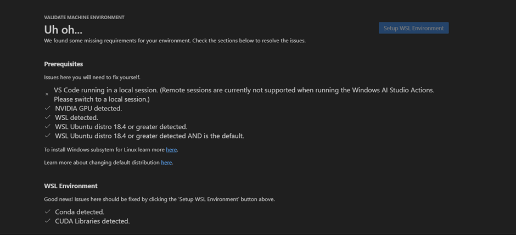Click the 'Conda detected.' status text
This screenshot has height=235, width=516.
tap(80, 212)
